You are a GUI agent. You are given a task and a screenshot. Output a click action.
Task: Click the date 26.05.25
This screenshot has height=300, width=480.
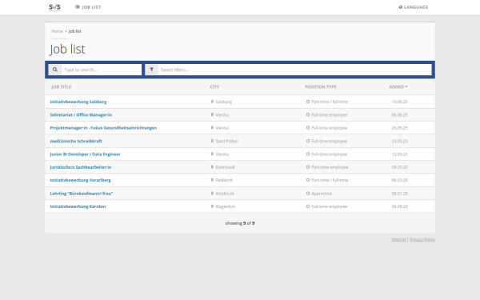click(399, 128)
